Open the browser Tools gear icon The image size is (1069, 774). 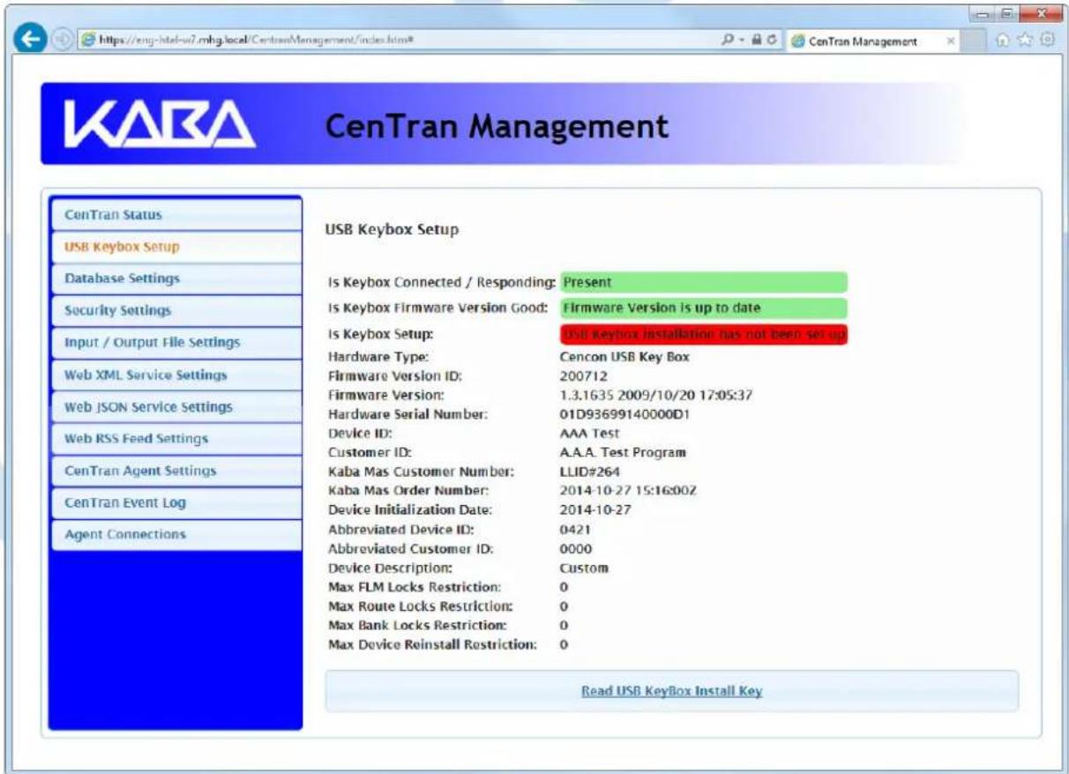tap(1050, 41)
